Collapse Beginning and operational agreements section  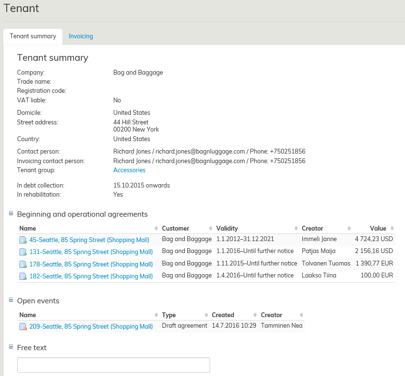[x=11, y=213]
